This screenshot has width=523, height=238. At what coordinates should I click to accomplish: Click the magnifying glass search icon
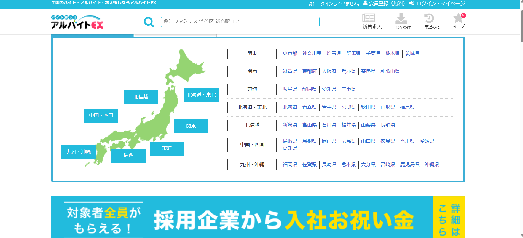[x=149, y=22]
